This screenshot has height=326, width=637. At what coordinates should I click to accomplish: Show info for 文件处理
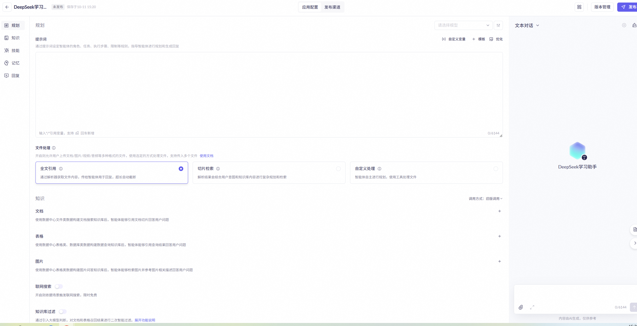click(x=54, y=148)
